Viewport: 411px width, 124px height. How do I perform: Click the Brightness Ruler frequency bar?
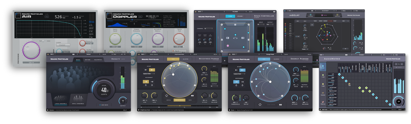tap(180, 106)
